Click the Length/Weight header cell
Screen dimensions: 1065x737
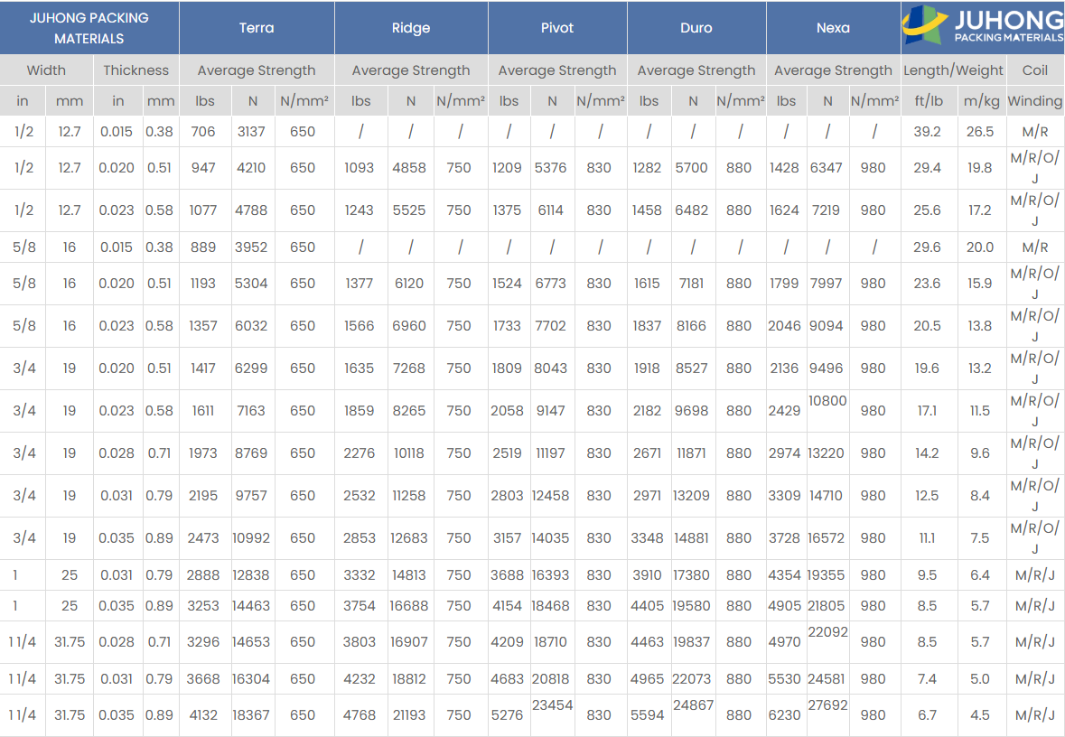coord(954,70)
